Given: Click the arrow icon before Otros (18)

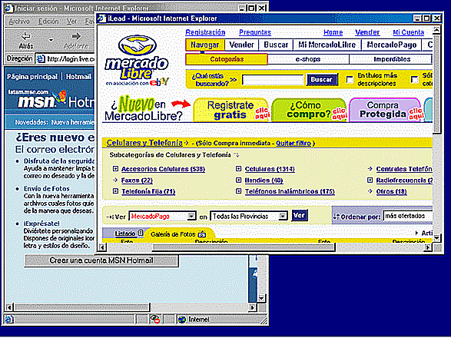Looking at the screenshot, I should click(x=370, y=191).
